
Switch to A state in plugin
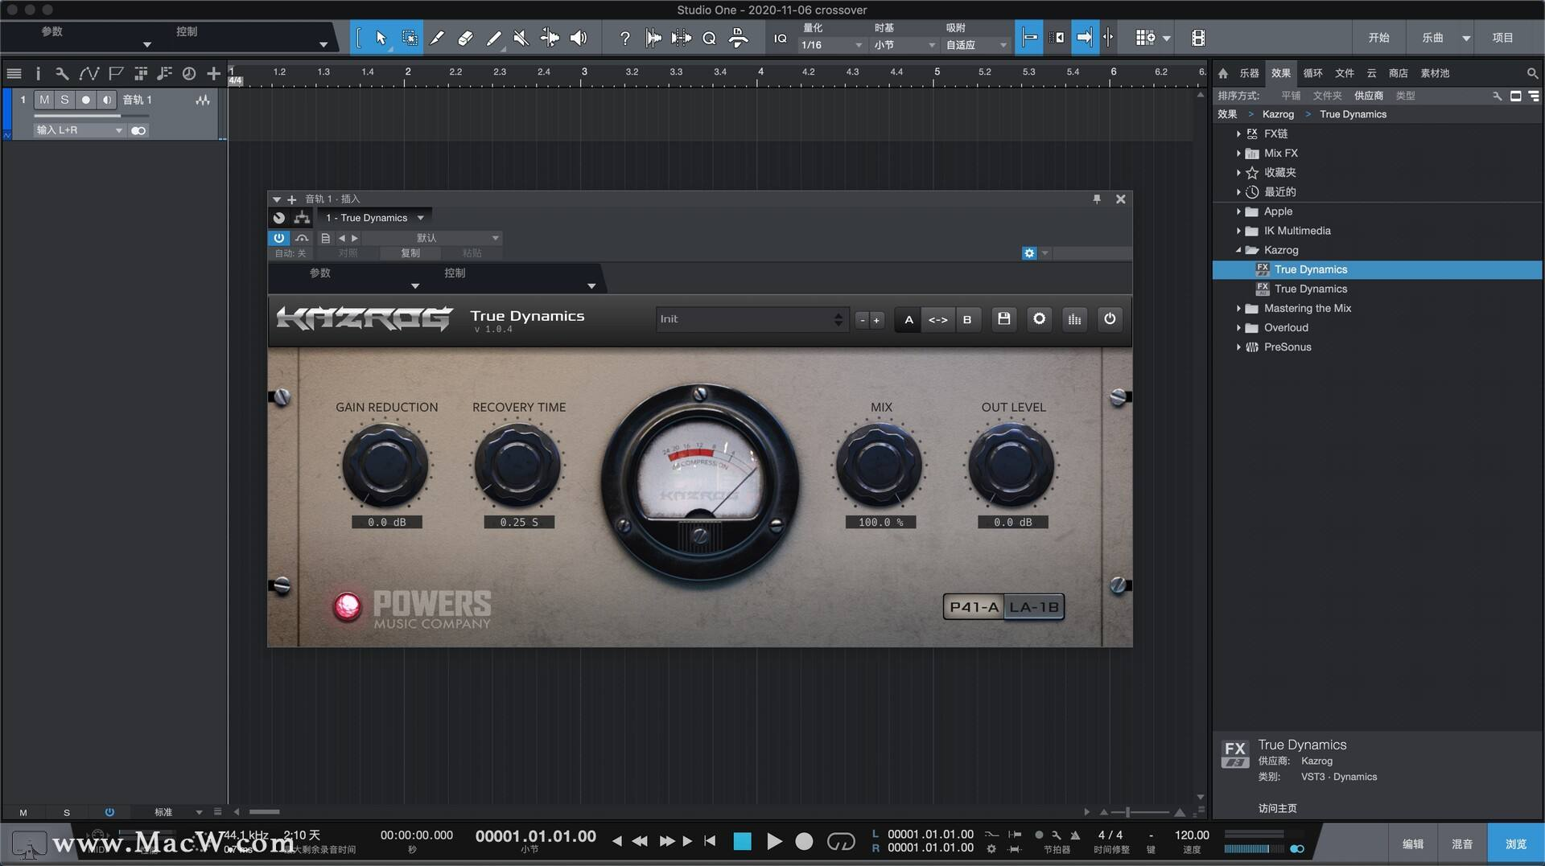(x=908, y=319)
